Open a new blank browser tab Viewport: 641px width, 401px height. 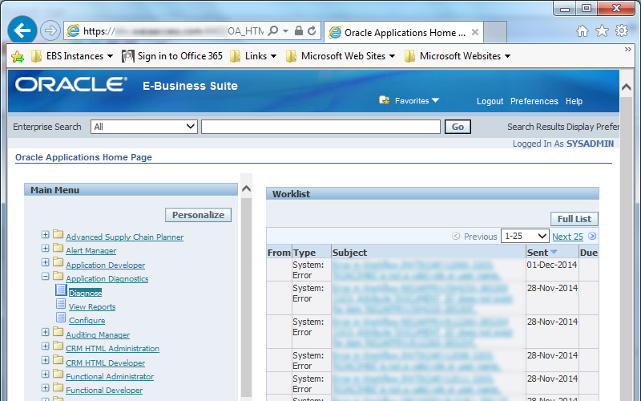point(495,32)
